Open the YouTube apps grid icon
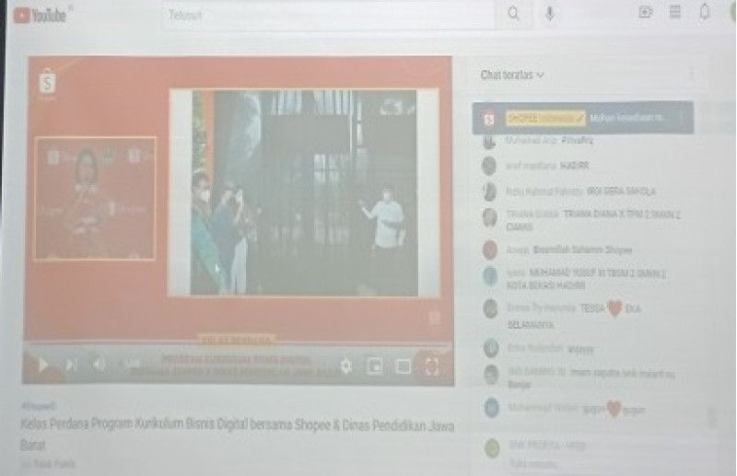The width and height of the screenshot is (737, 476). [x=674, y=12]
